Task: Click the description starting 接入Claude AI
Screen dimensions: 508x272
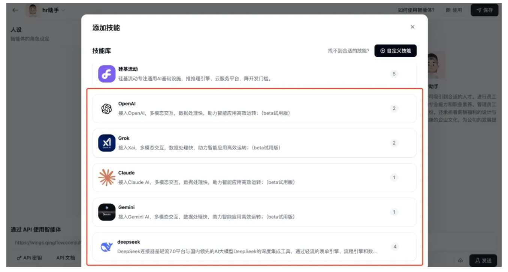Action: (x=206, y=182)
